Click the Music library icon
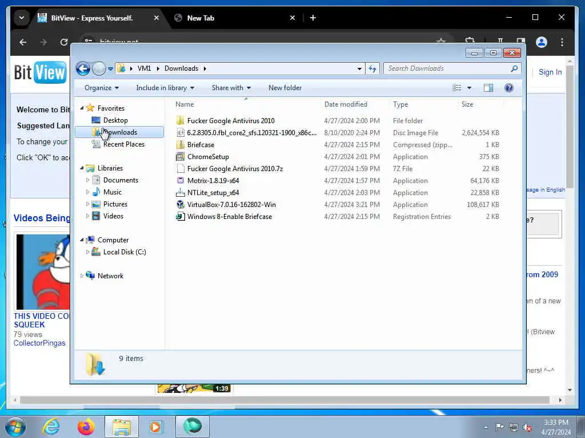 tap(96, 192)
